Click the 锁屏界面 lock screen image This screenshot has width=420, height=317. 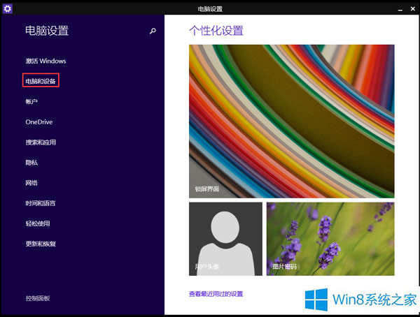coord(291,121)
